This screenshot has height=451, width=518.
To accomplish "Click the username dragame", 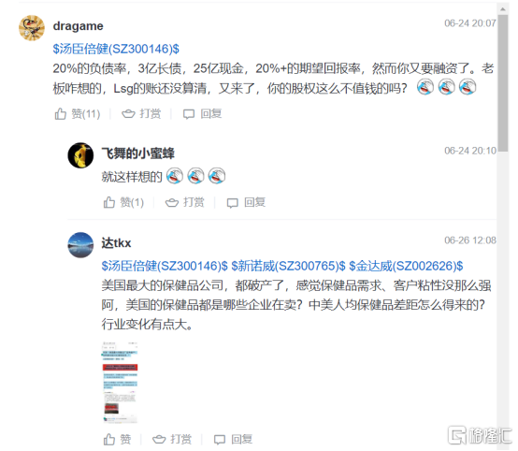I will [x=78, y=26].
